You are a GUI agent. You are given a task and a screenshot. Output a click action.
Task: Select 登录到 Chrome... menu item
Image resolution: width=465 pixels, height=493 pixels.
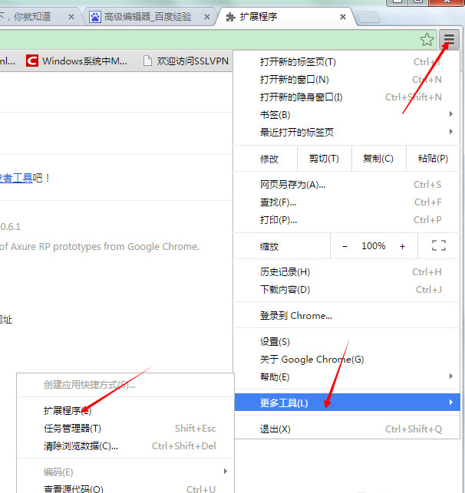point(346,315)
